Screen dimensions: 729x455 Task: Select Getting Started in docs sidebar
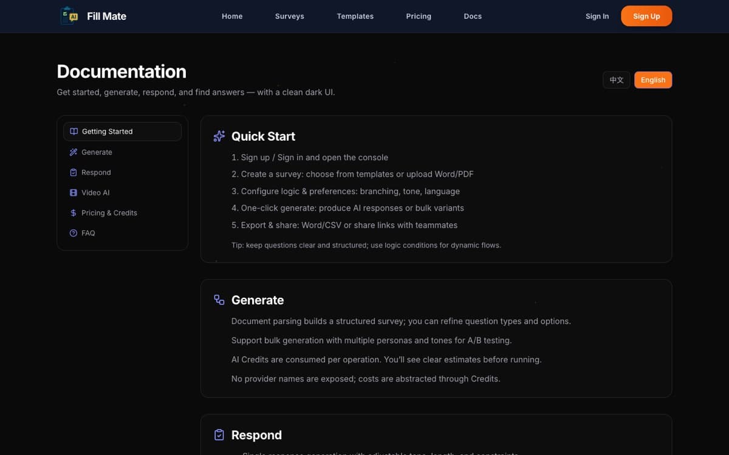122,132
